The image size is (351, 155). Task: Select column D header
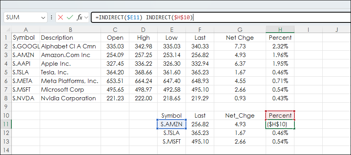[143, 30]
